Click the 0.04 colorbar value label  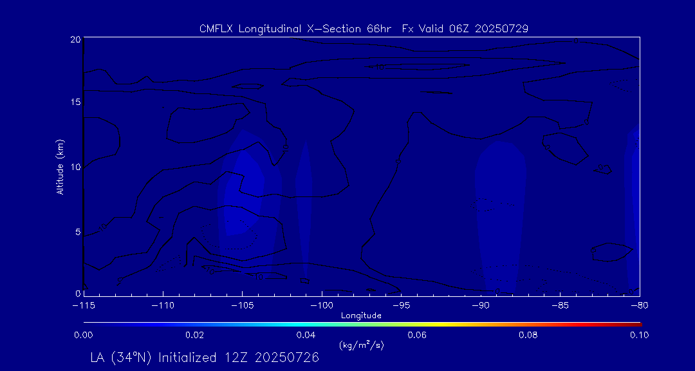[306, 335]
